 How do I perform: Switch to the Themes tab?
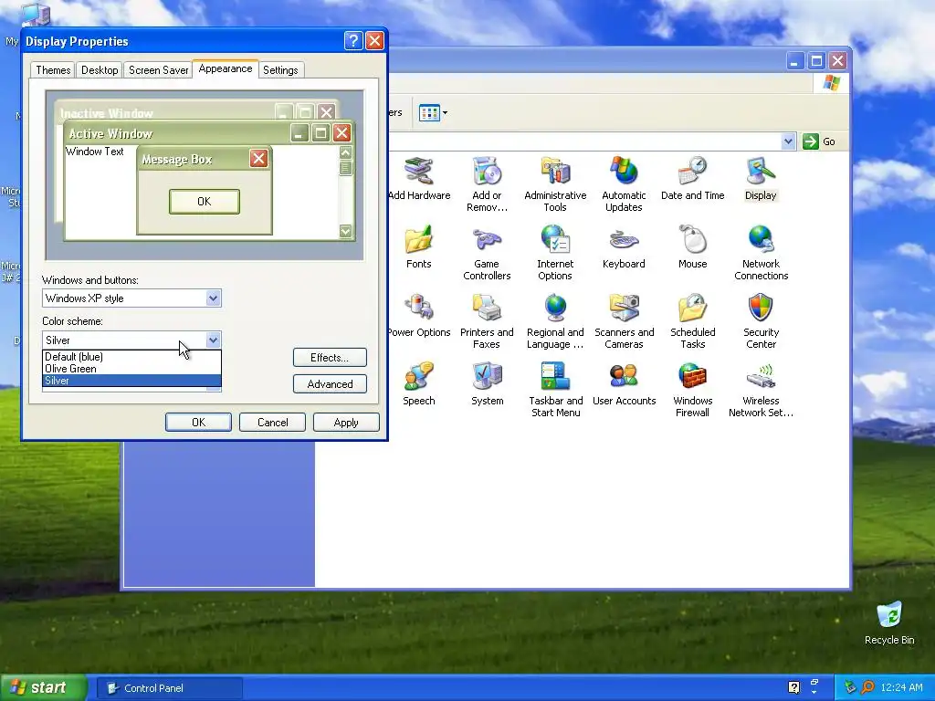53,69
